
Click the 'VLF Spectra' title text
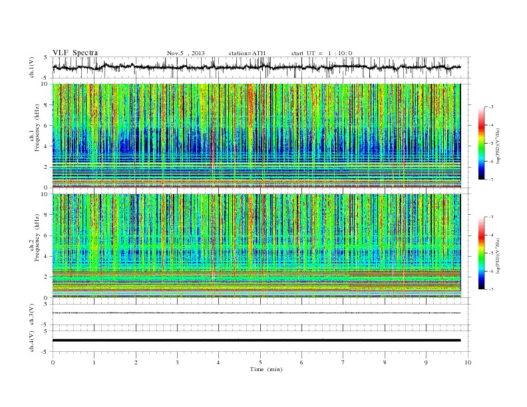pyautogui.click(x=75, y=53)
